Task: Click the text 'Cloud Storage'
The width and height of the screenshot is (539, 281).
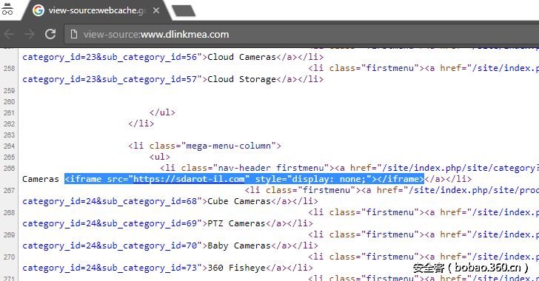Action: 241,79
